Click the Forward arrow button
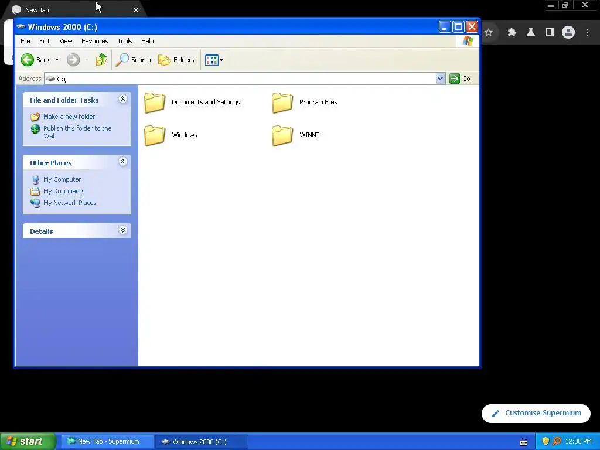Image resolution: width=600 pixels, height=450 pixels. [73, 60]
